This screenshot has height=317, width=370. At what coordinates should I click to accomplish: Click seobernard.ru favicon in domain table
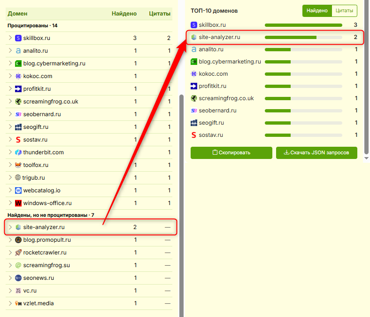point(18,114)
